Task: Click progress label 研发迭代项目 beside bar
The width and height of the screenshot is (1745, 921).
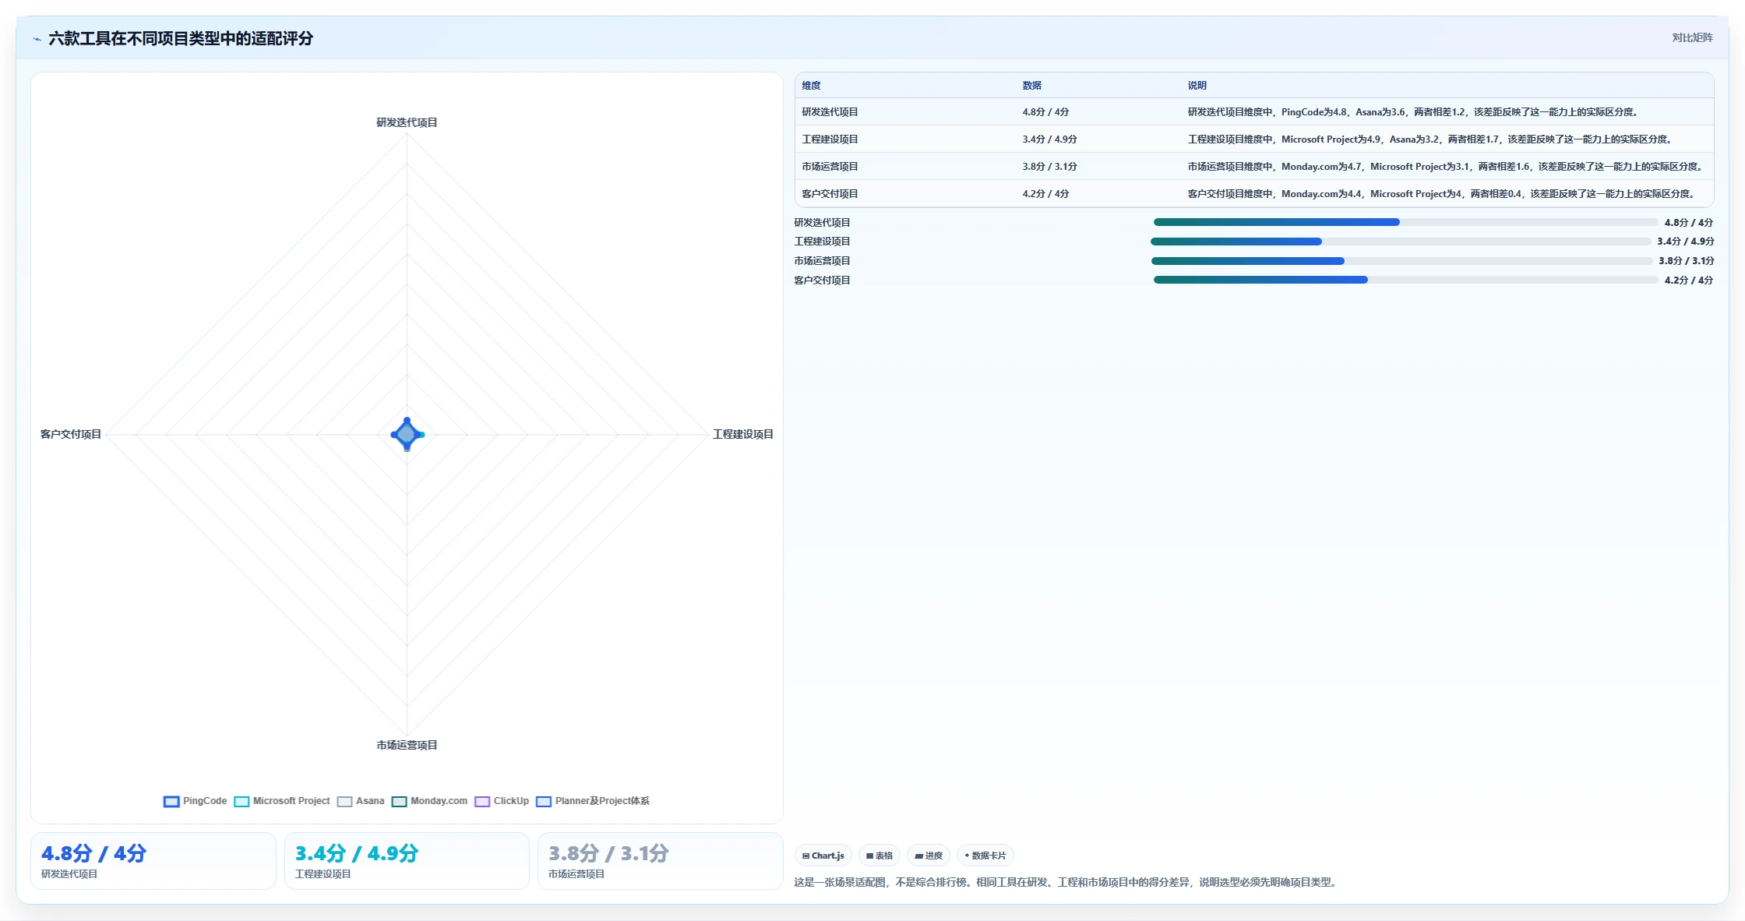Action: pos(822,223)
